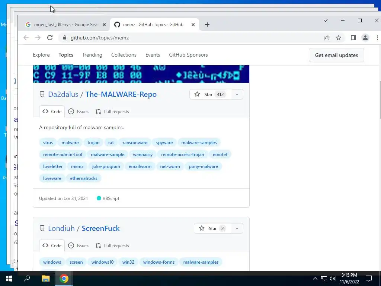The height and width of the screenshot is (286, 381).
Task: Go forward in Chrome's history
Action: tap(38, 38)
